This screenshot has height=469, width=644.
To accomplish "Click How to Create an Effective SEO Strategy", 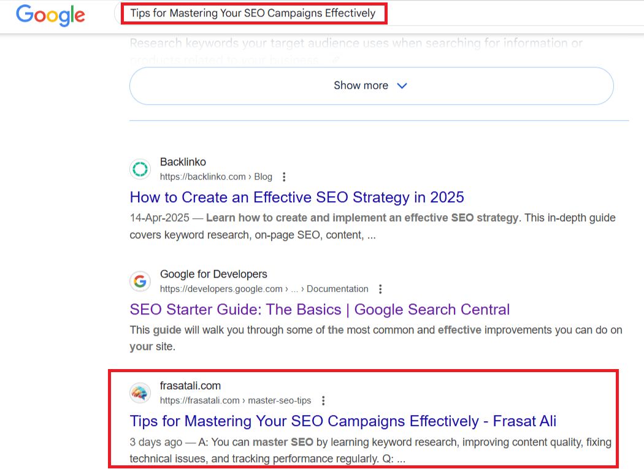I will coord(296,197).
